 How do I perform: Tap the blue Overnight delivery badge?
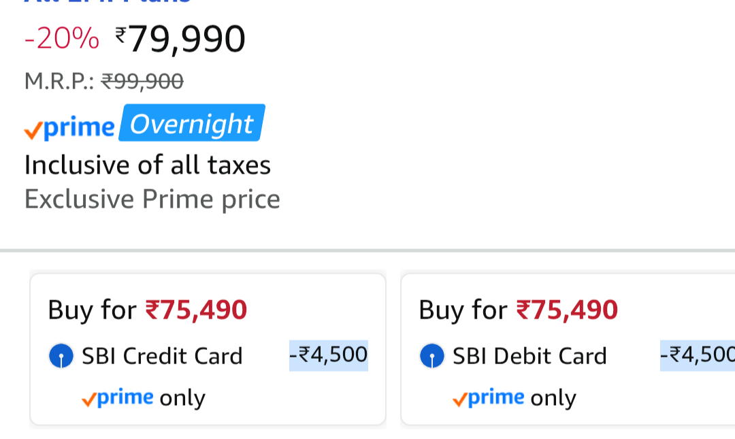click(x=191, y=124)
